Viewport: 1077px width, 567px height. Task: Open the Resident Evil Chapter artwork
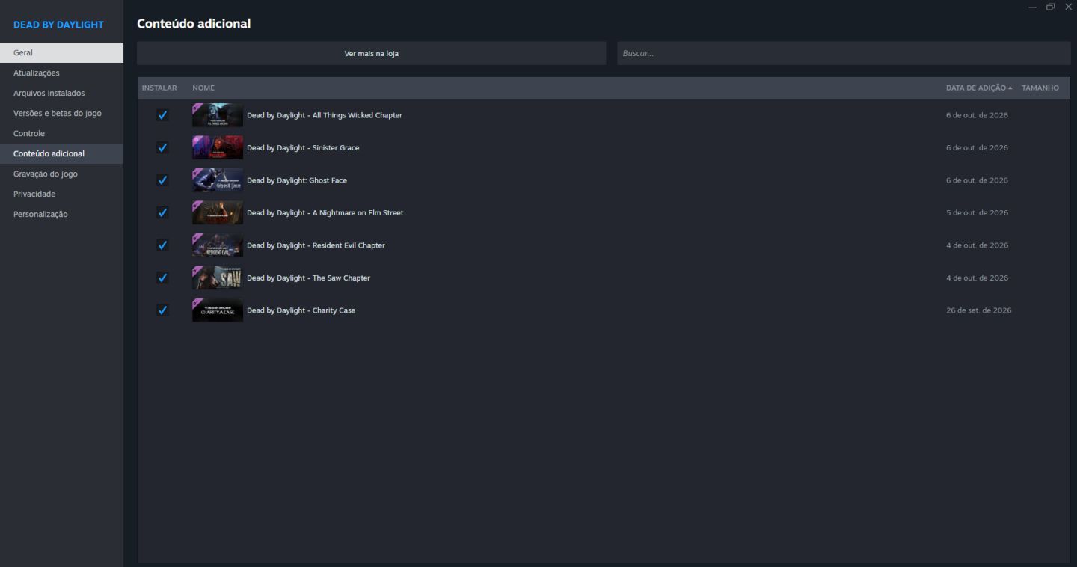tap(218, 245)
